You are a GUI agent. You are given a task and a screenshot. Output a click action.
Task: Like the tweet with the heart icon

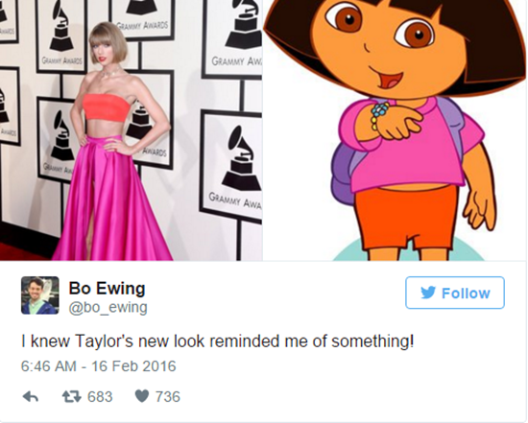[x=142, y=396]
